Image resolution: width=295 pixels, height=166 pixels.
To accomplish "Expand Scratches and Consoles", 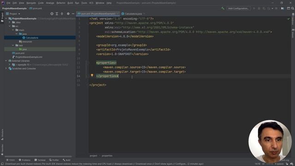I will 6,69.
